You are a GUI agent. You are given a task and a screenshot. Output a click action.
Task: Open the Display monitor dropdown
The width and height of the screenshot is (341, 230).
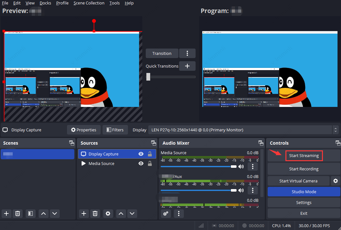click(x=243, y=130)
